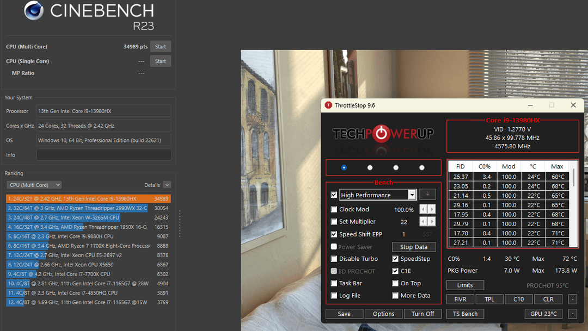This screenshot has width=588, height=331.
Task: Decrease Clock Mod with left arrow
Action: tap(423, 209)
